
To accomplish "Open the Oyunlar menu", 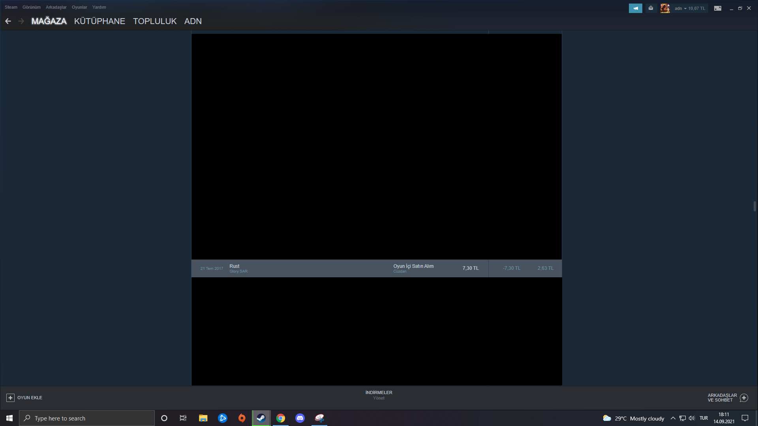I will coord(79,7).
